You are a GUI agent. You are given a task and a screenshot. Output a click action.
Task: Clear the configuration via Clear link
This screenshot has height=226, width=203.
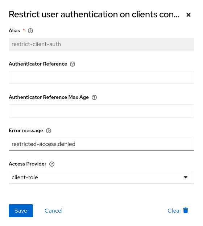click(174, 211)
